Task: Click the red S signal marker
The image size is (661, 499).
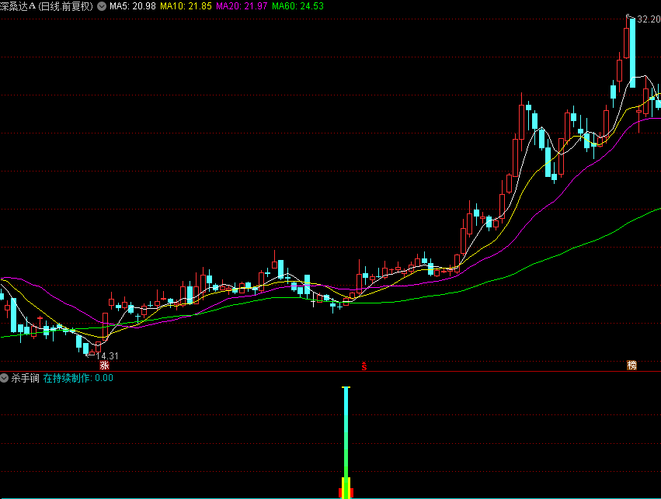Action: click(x=364, y=366)
